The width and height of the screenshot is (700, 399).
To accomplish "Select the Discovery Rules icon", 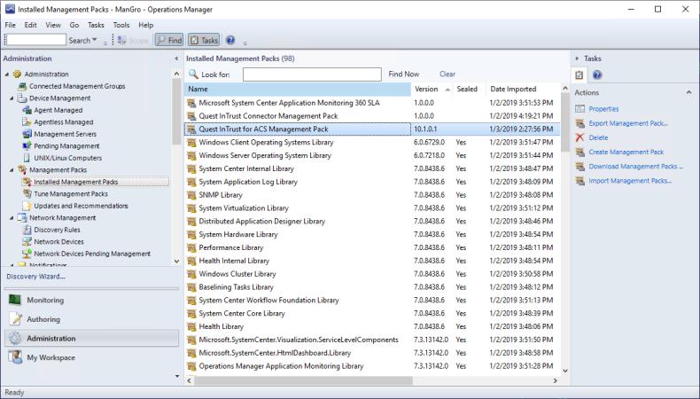I will coord(27,231).
